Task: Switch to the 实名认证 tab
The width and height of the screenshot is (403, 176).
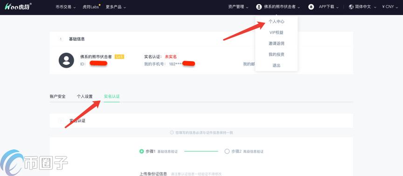Action: [112, 97]
